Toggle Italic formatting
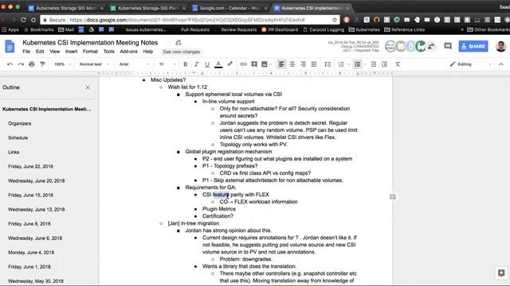Screen dimensions: 510x286 click(x=196, y=64)
